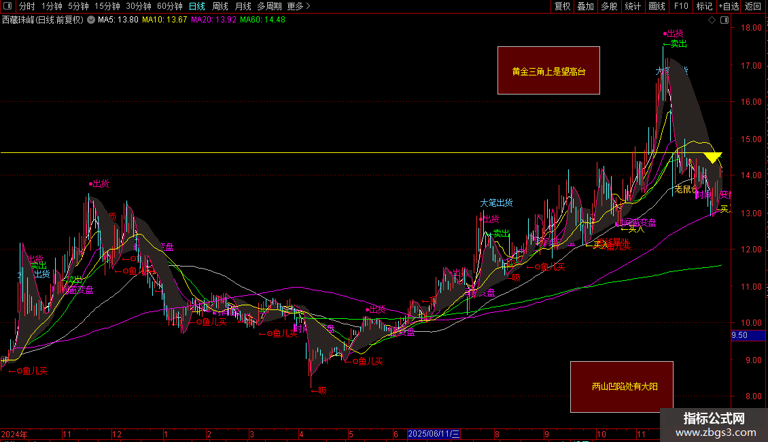
Task: Open 多股 multi-stock view
Action: (x=609, y=6)
